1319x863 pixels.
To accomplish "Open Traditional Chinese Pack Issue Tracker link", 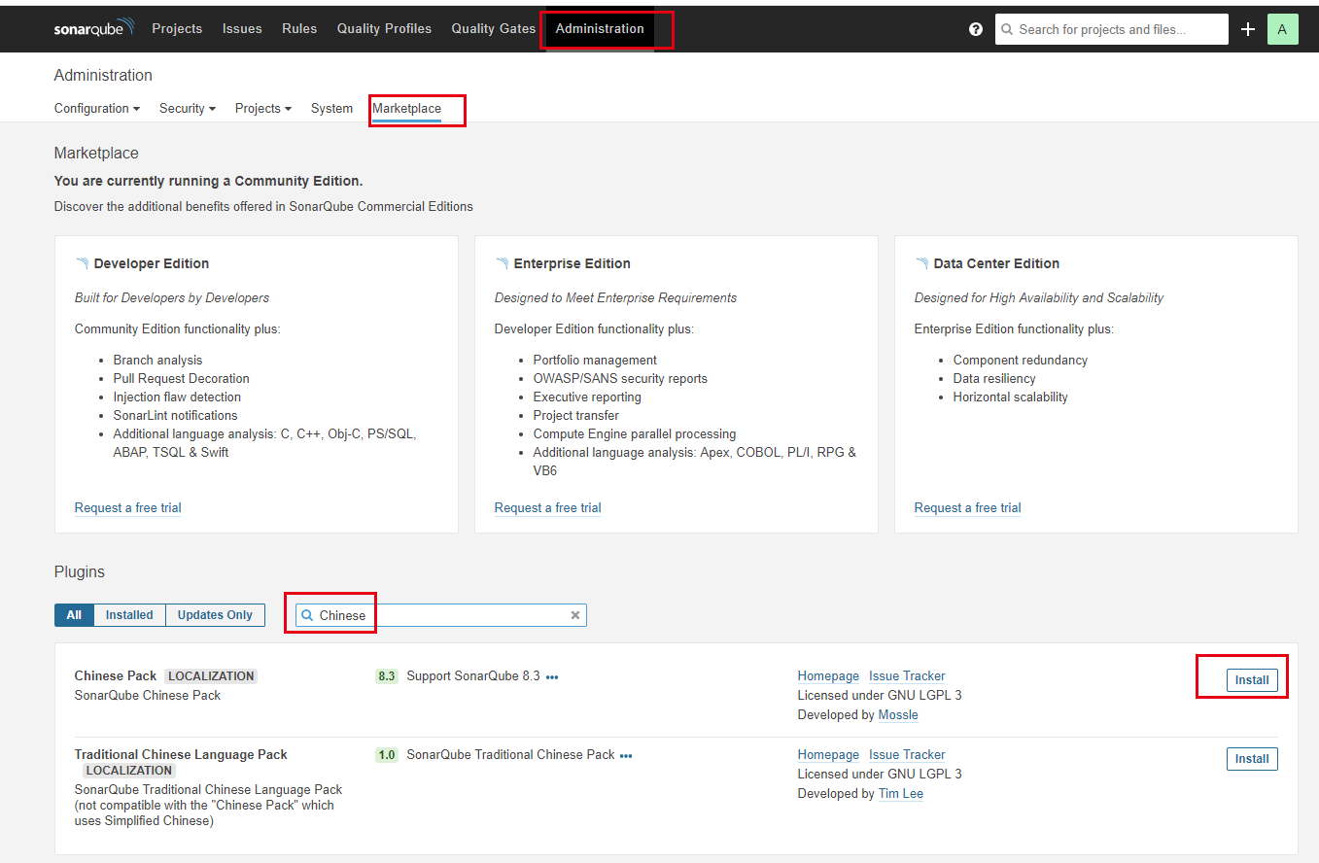I will 907,755.
